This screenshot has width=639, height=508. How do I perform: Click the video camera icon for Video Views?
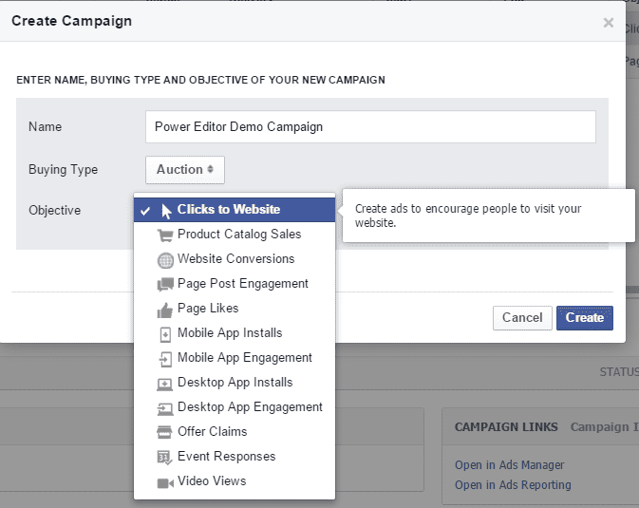[165, 481]
